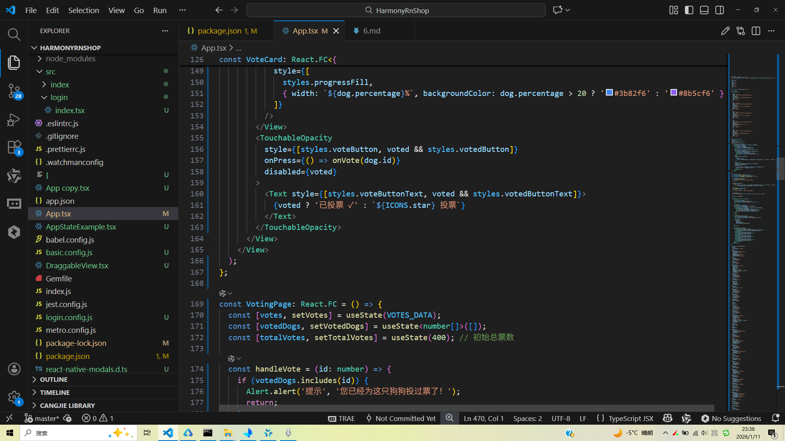The width and height of the screenshot is (785, 441).
Task: Open the Search view in activity bar
Action: click(14, 35)
